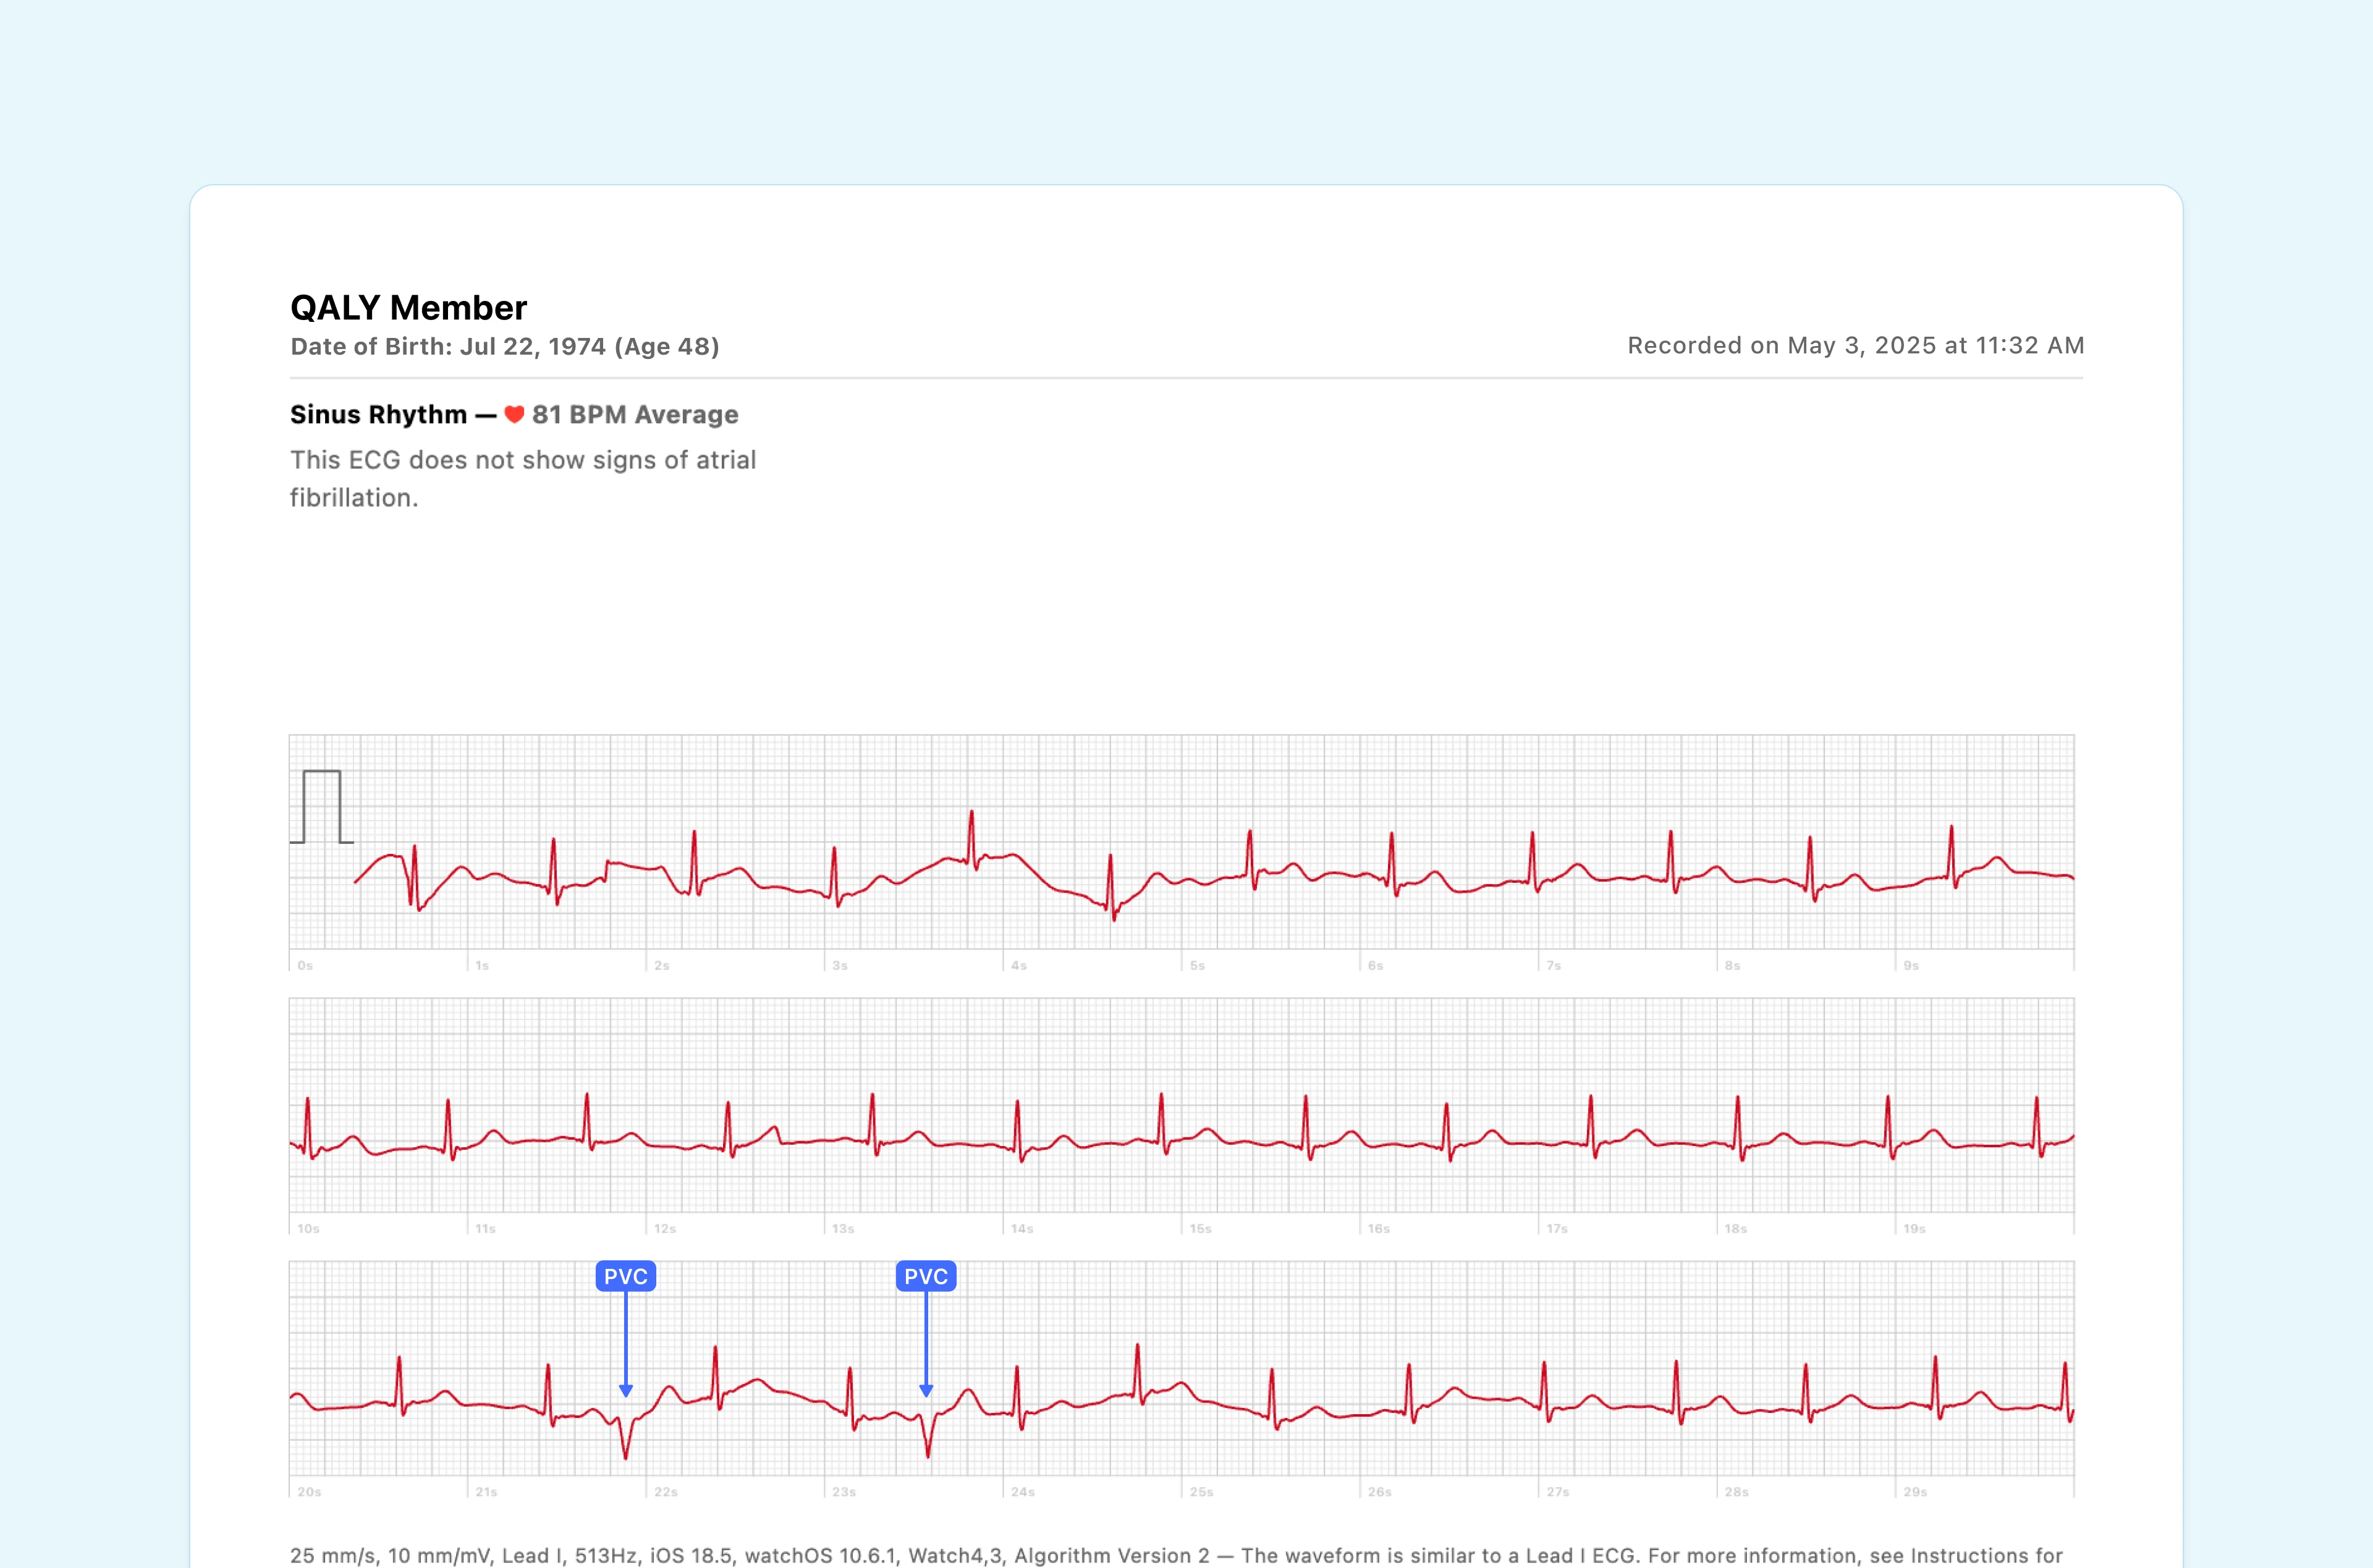Click the 0s time marker on first strip

[x=306, y=966]
